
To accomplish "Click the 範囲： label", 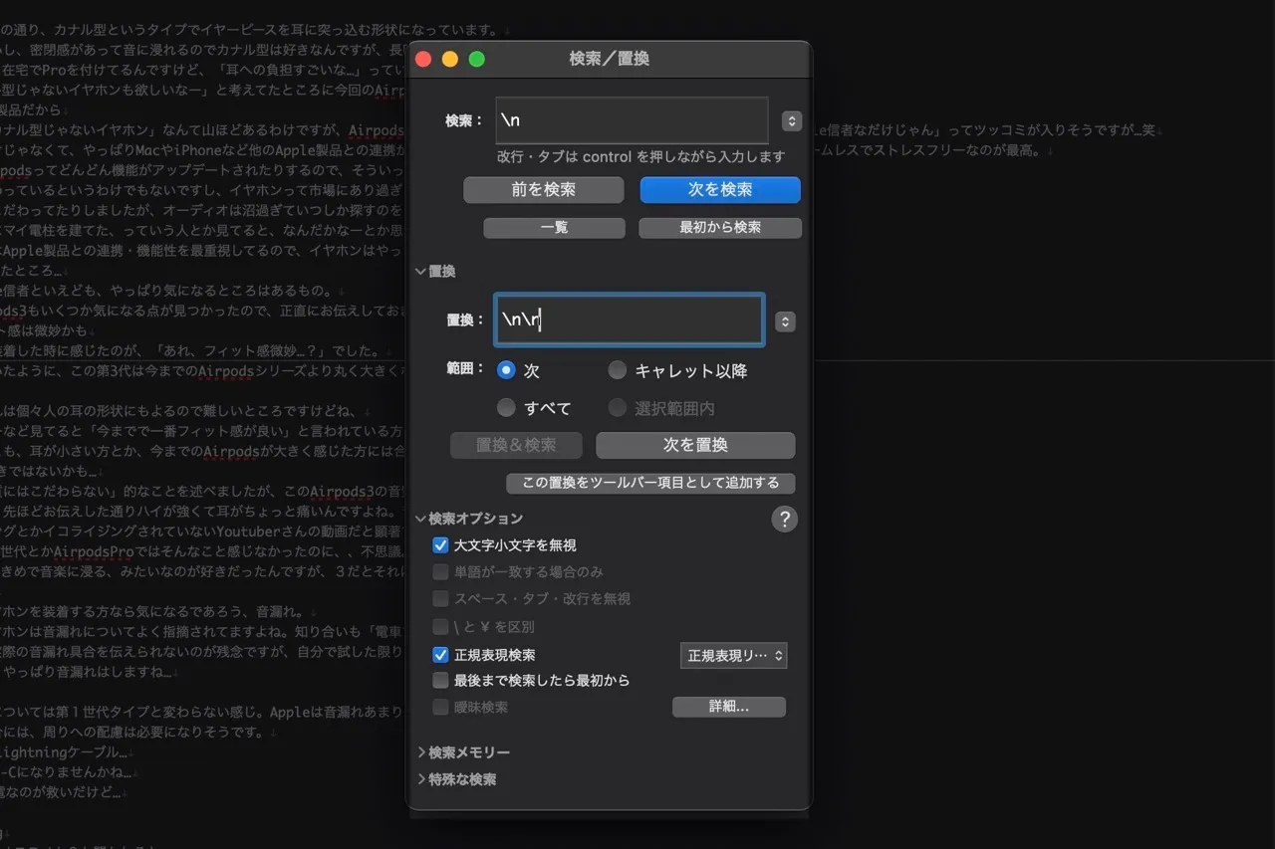I will click(x=465, y=368).
